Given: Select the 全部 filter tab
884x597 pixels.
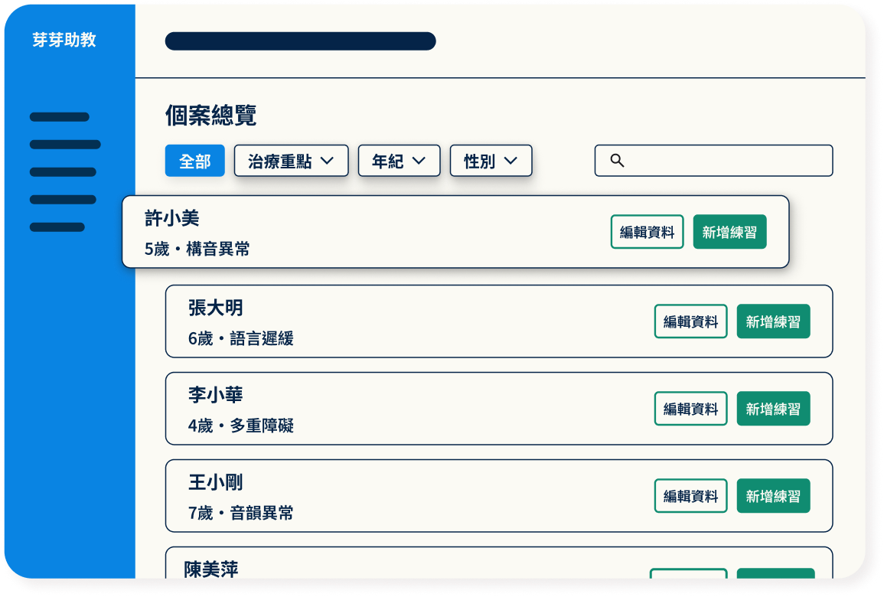Looking at the screenshot, I should tap(194, 161).
